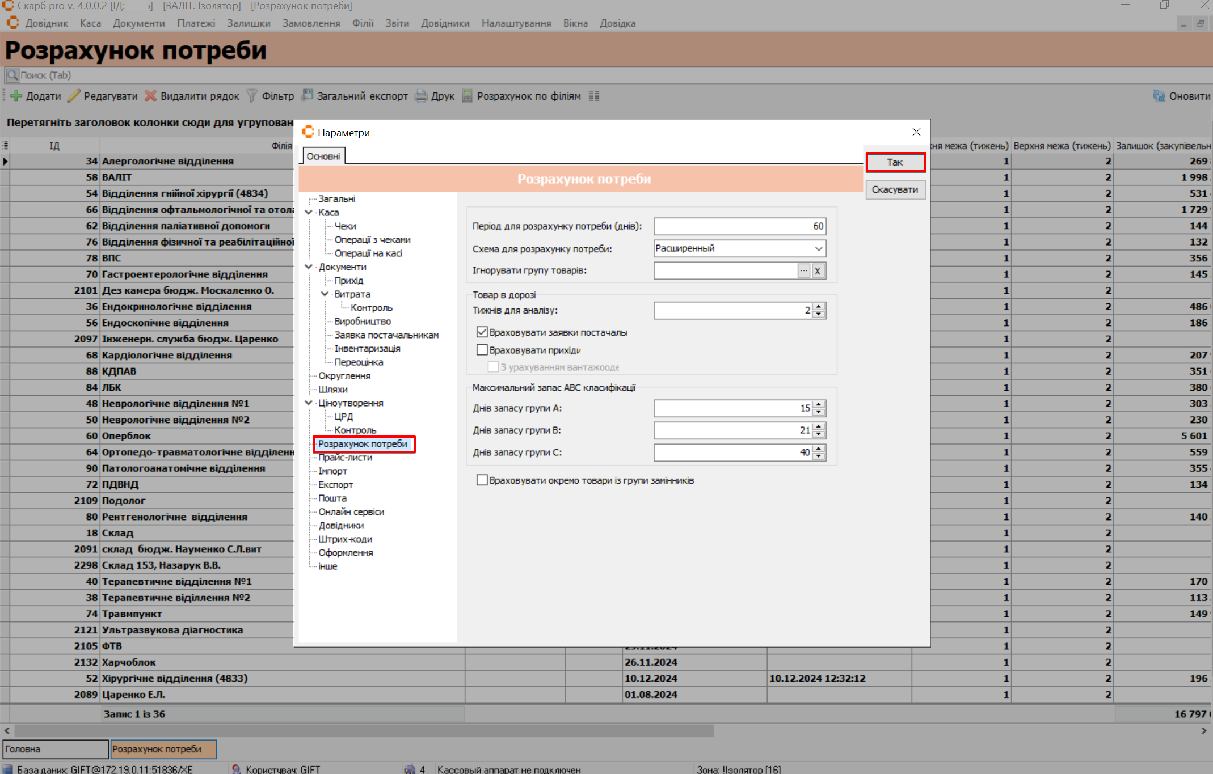Open the Звіти menu
1213x774 pixels.
397,23
